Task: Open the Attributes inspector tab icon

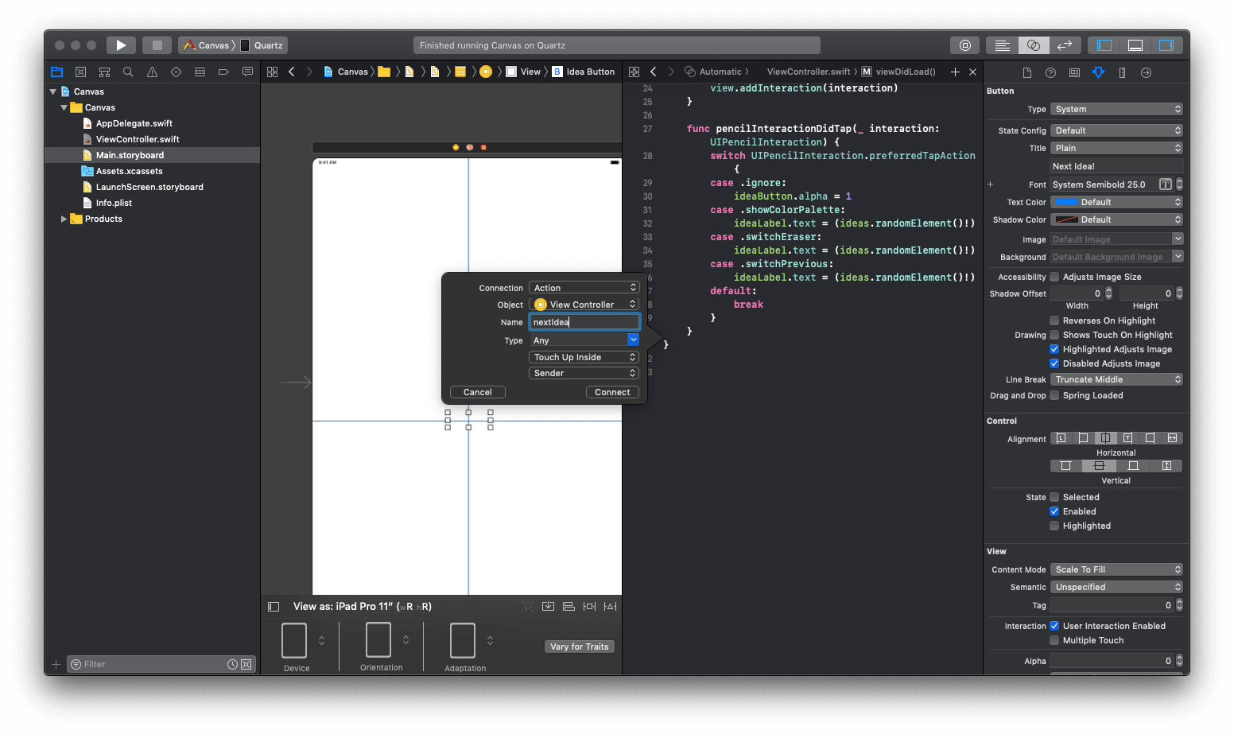Action: pos(1098,72)
